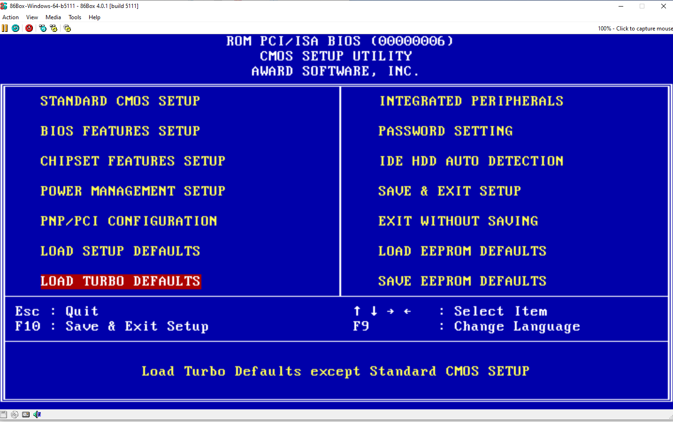This screenshot has width=673, height=422.
Task: Minimize the 86Box window
Action: (x=621, y=6)
